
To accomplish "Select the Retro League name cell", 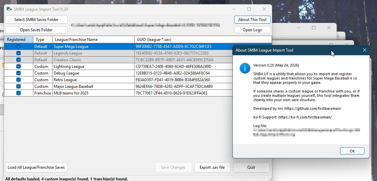I will [93, 80].
